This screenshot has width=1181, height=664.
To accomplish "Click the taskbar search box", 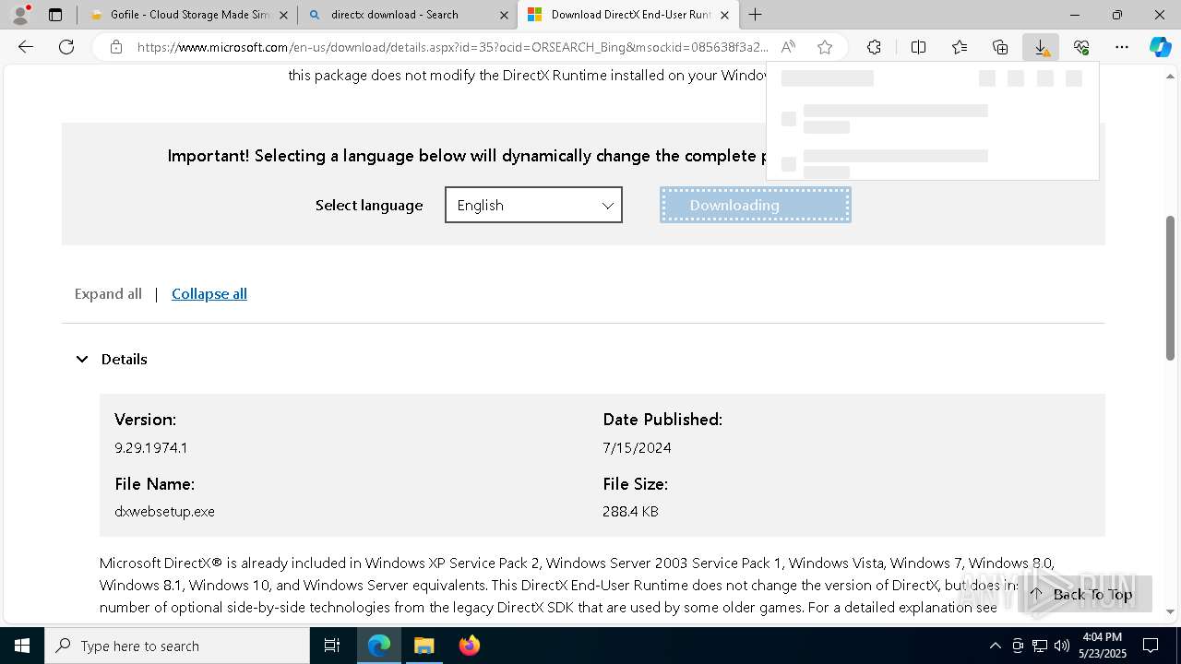I will 177,646.
